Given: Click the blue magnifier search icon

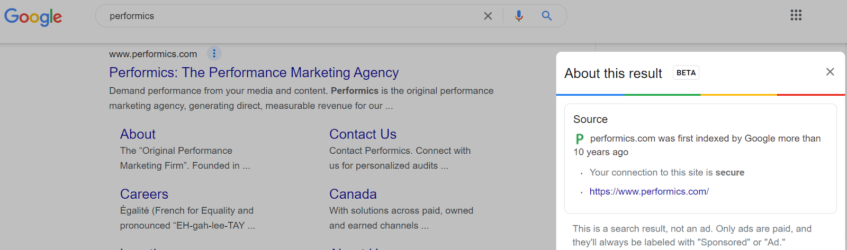Looking at the screenshot, I should [547, 16].
